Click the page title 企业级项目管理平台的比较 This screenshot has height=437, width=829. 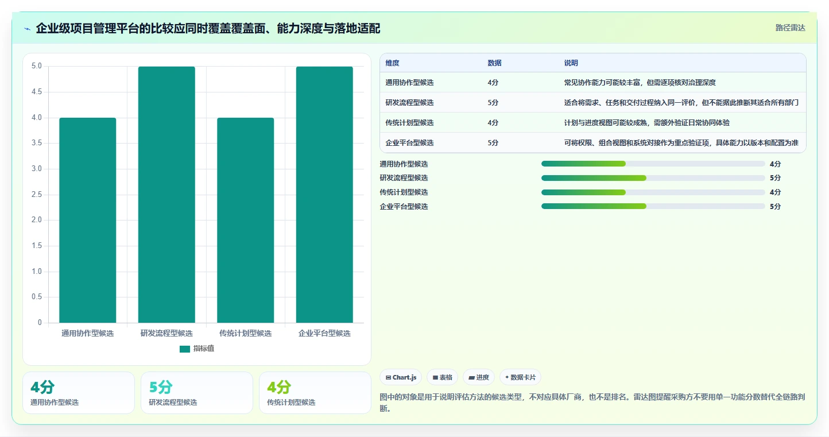(x=208, y=28)
